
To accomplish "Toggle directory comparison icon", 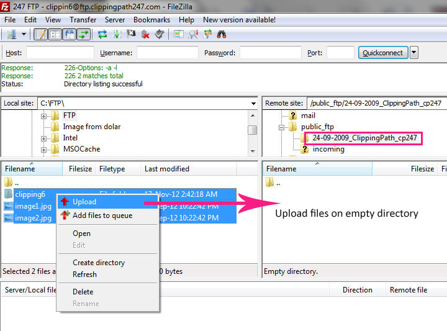I will tap(193, 35).
